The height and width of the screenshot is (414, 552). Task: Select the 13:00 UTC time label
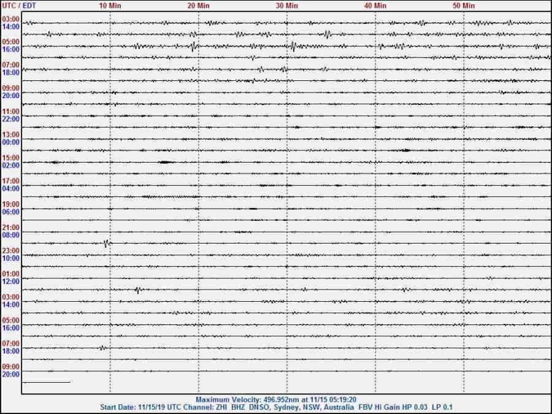point(10,135)
